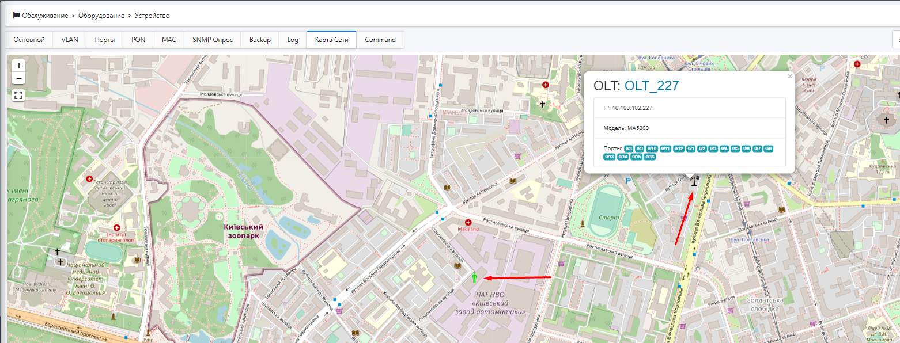Select port 0/12 badge in popup

[679, 148]
